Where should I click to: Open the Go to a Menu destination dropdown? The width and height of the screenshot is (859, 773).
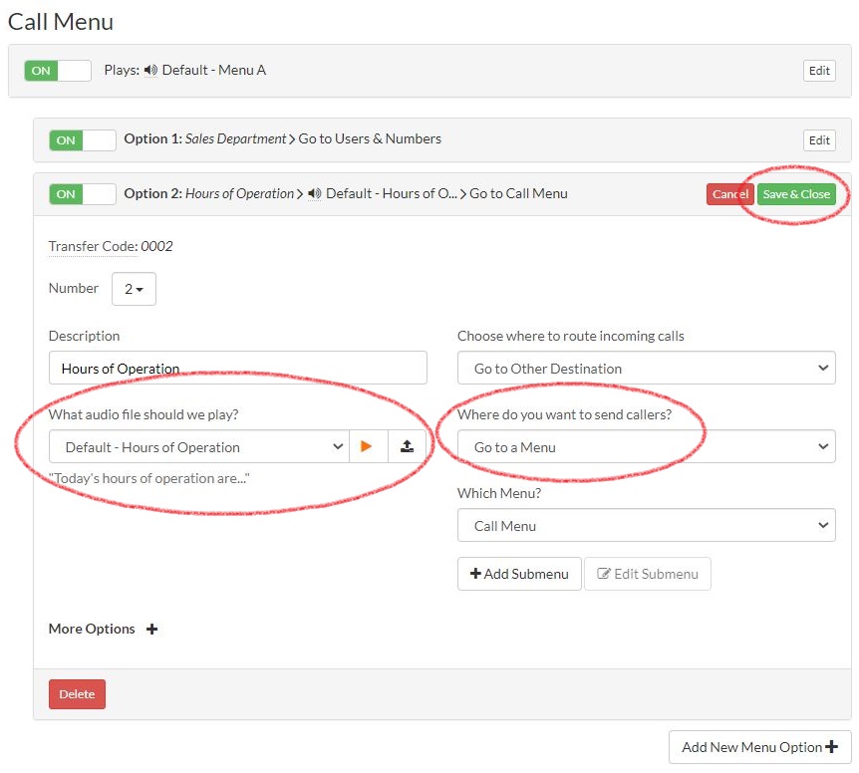click(x=646, y=446)
